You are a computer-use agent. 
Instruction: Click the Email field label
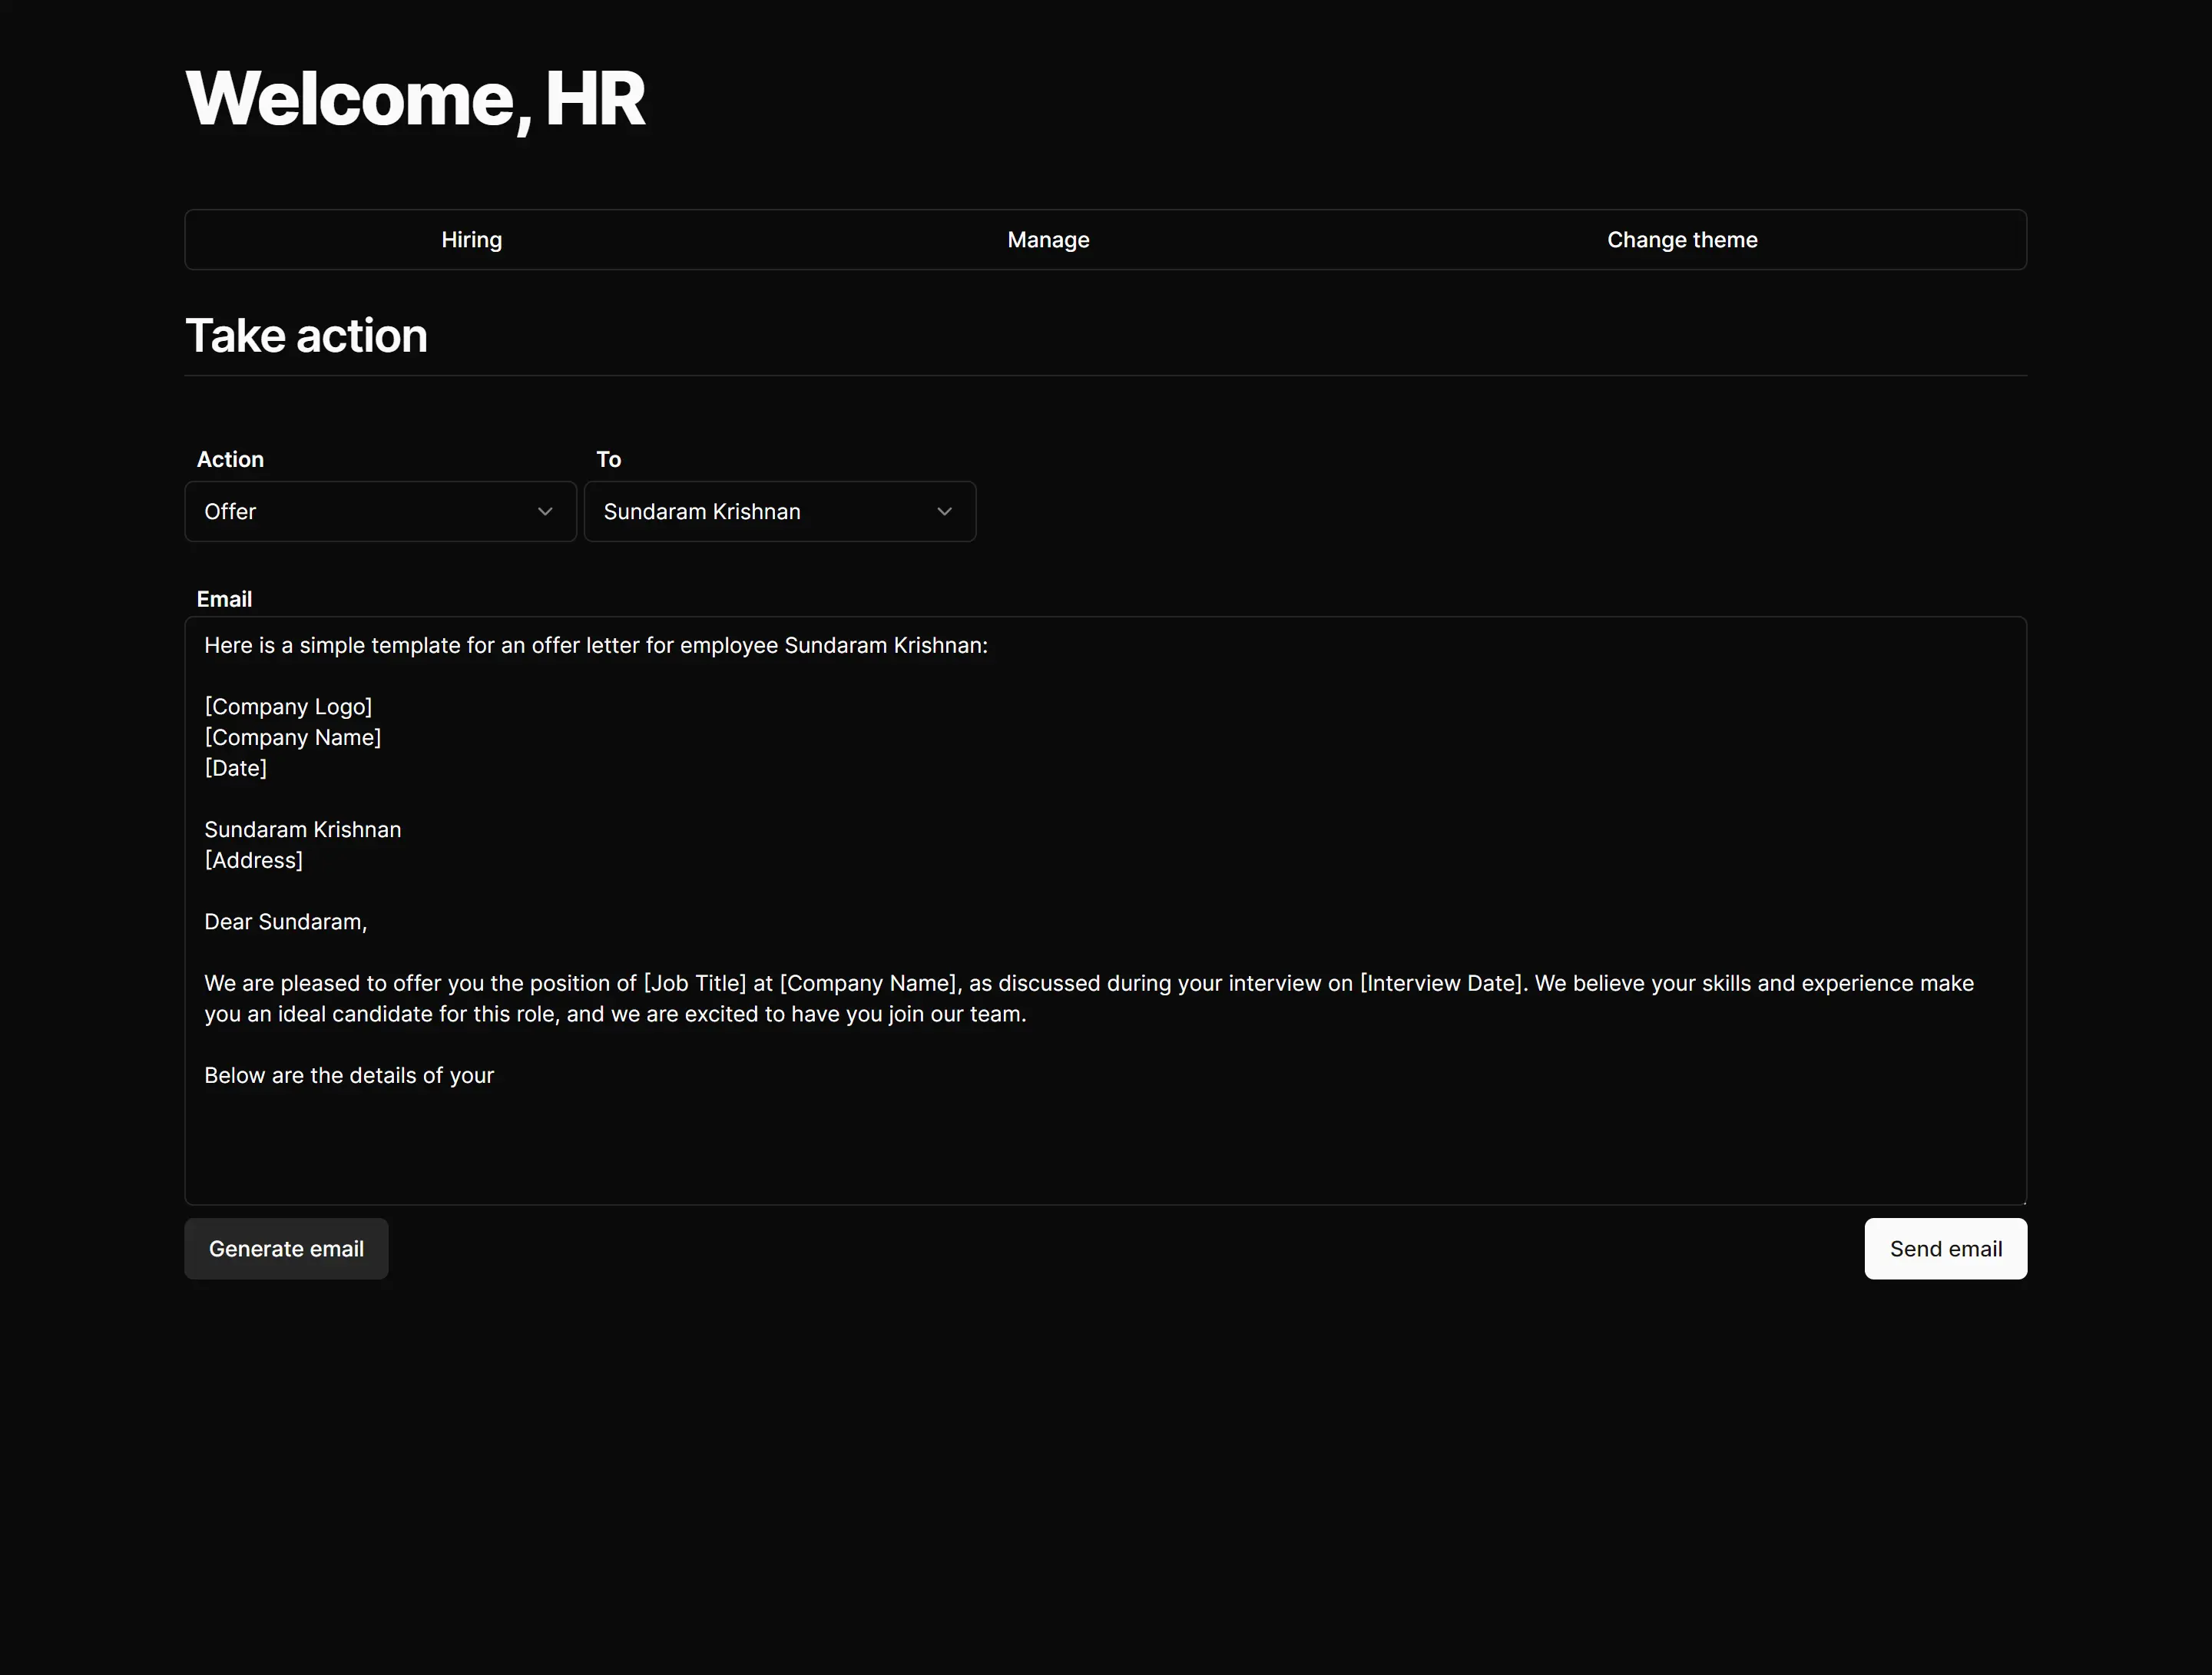[x=224, y=600]
